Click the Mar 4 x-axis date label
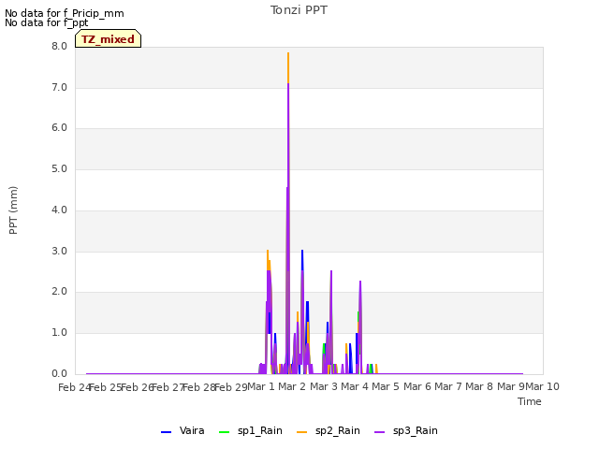This screenshot has height=449, width=599. tap(355, 386)
